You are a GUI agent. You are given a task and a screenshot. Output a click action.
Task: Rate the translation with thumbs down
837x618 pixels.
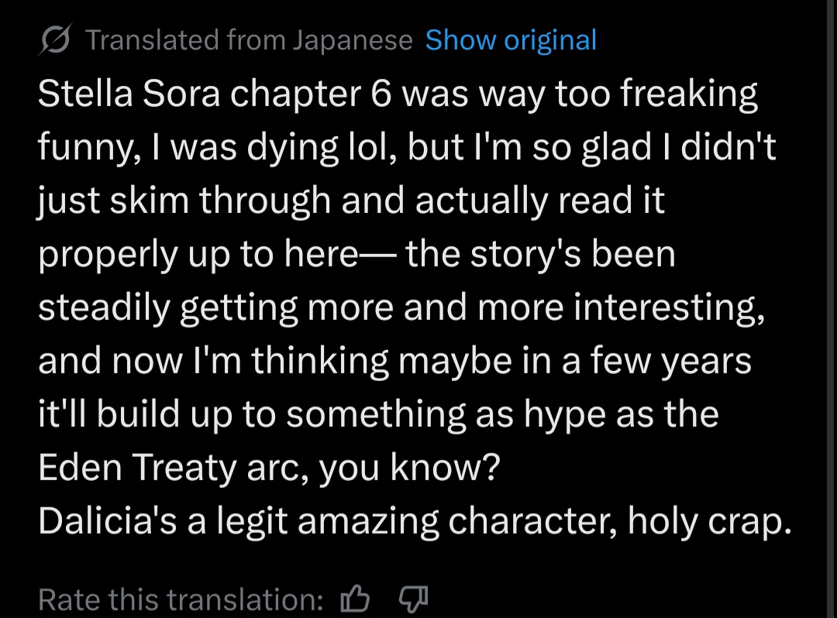point(414,599)
